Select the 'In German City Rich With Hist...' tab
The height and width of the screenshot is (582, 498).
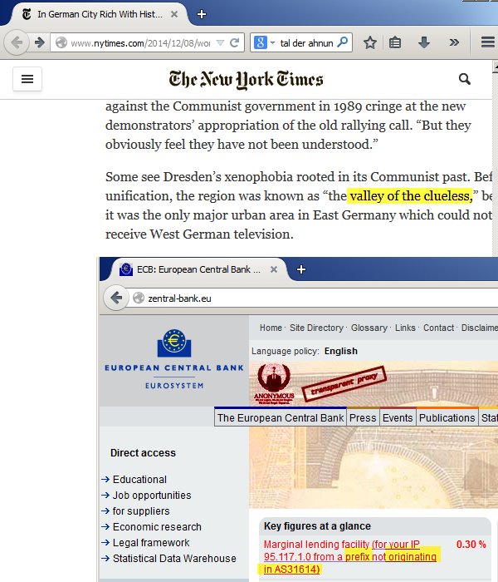[100, 14]
